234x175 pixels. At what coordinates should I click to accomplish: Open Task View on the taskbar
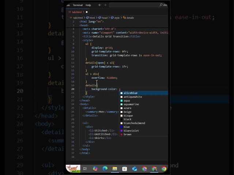coord(85,168)
